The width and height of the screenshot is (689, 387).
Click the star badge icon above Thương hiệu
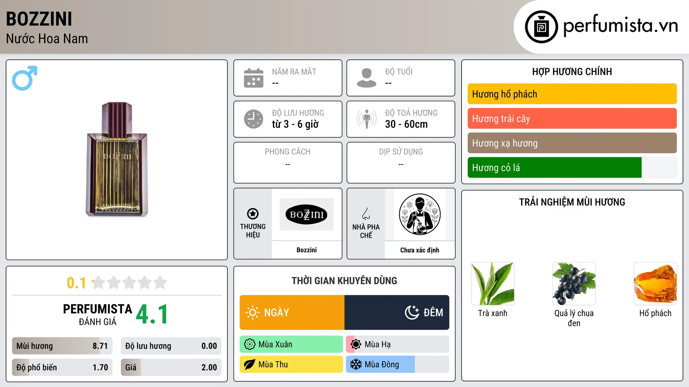[x=253, y=214]
